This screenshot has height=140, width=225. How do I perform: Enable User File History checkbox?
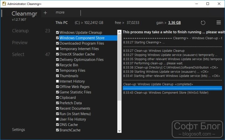pos(57,119)
